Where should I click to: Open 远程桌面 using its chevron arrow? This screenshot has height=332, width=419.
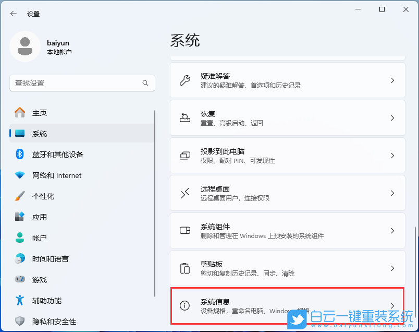(392, 193)
